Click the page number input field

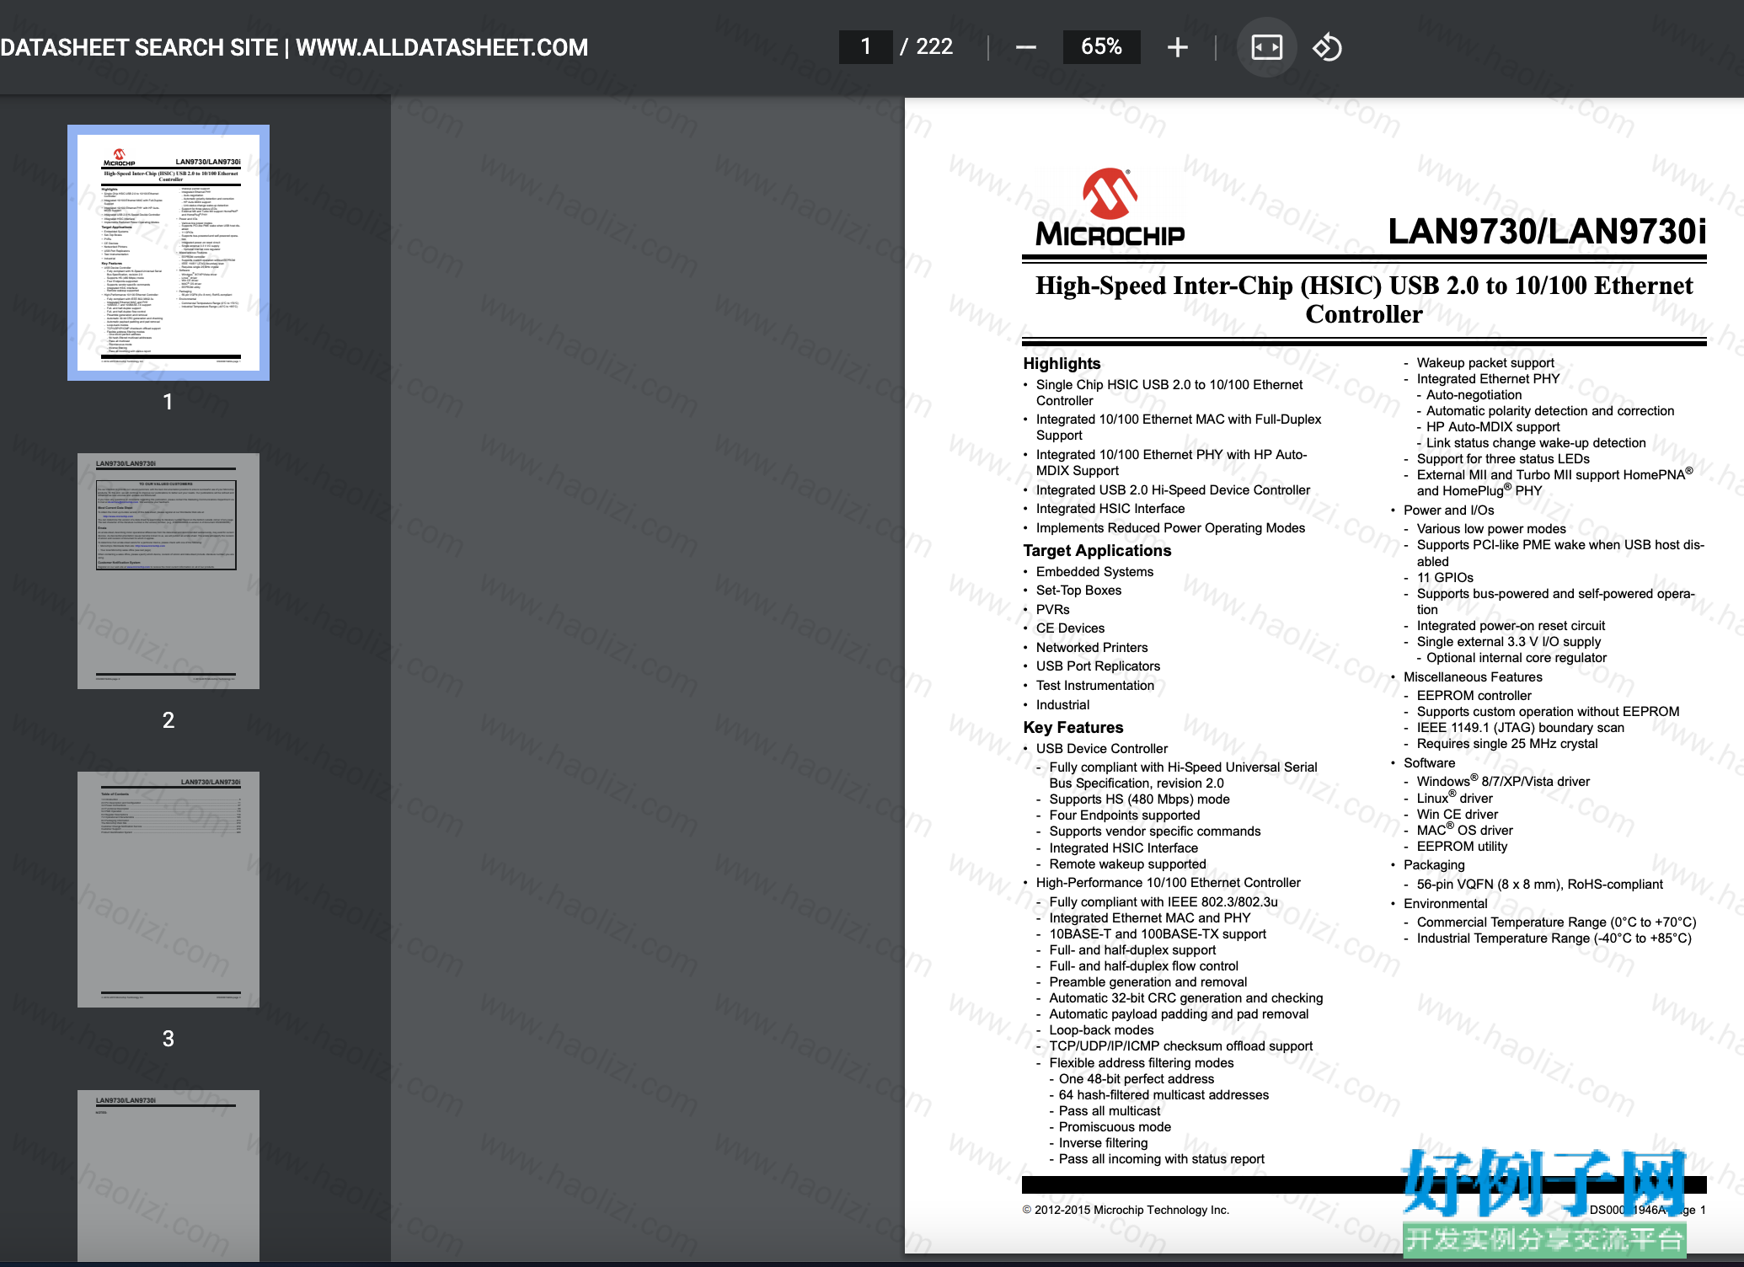click(865, 47)
